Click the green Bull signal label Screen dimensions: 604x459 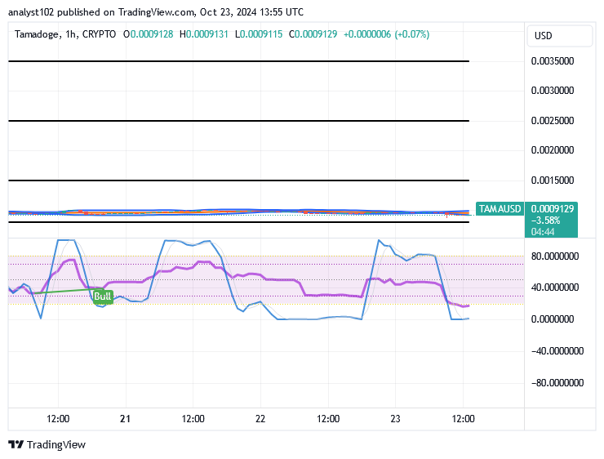click(x=102, y=296)
